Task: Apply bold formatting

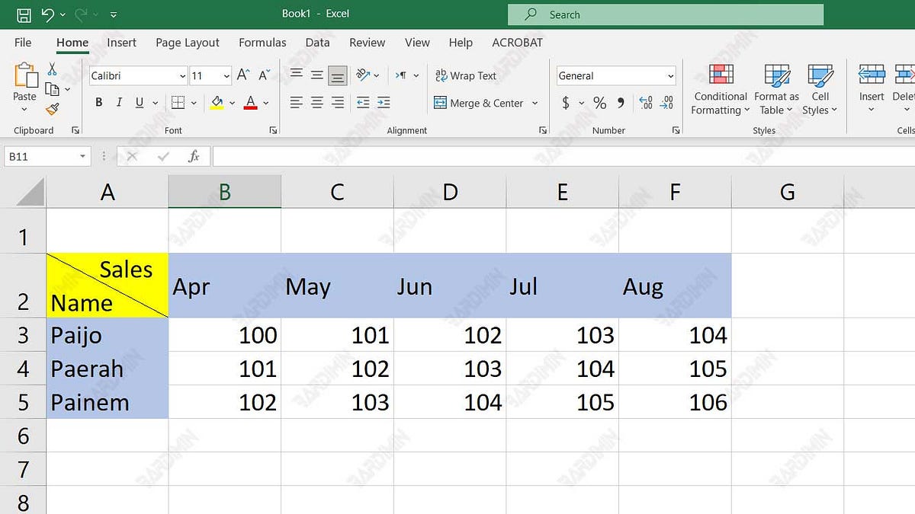Action: point(98,102)
